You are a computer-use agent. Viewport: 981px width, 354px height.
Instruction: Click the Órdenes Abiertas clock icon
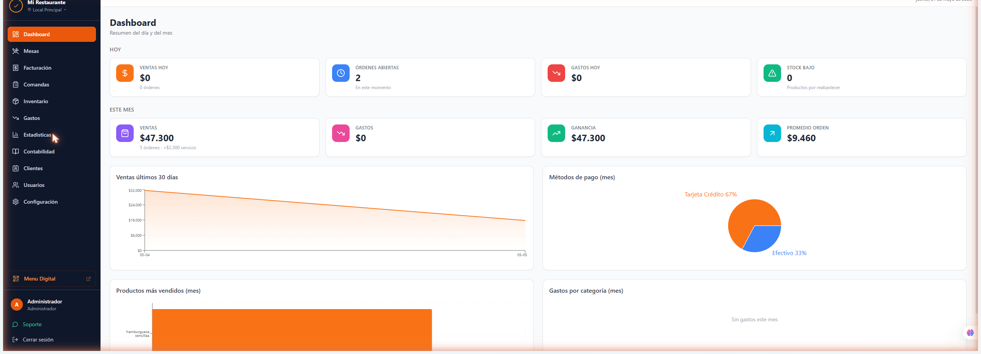coord(341,73)
